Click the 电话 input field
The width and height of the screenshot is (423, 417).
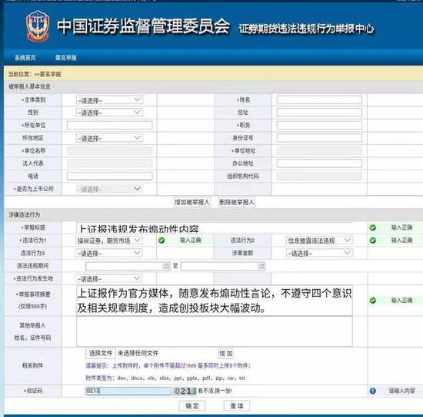pyautogui.click(x=109, y=176)
